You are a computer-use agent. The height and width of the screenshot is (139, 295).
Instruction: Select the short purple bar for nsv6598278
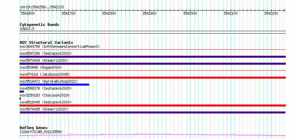point(22,92)
